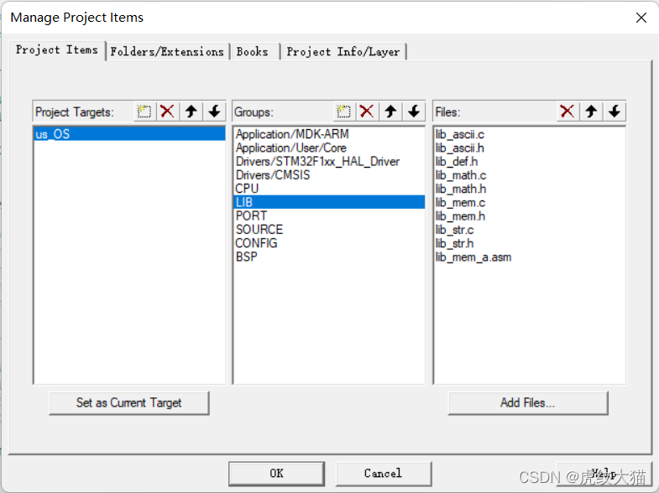Select the PORT group
Viewport: 659px width, 493px height.
click(x=328, y=215)
